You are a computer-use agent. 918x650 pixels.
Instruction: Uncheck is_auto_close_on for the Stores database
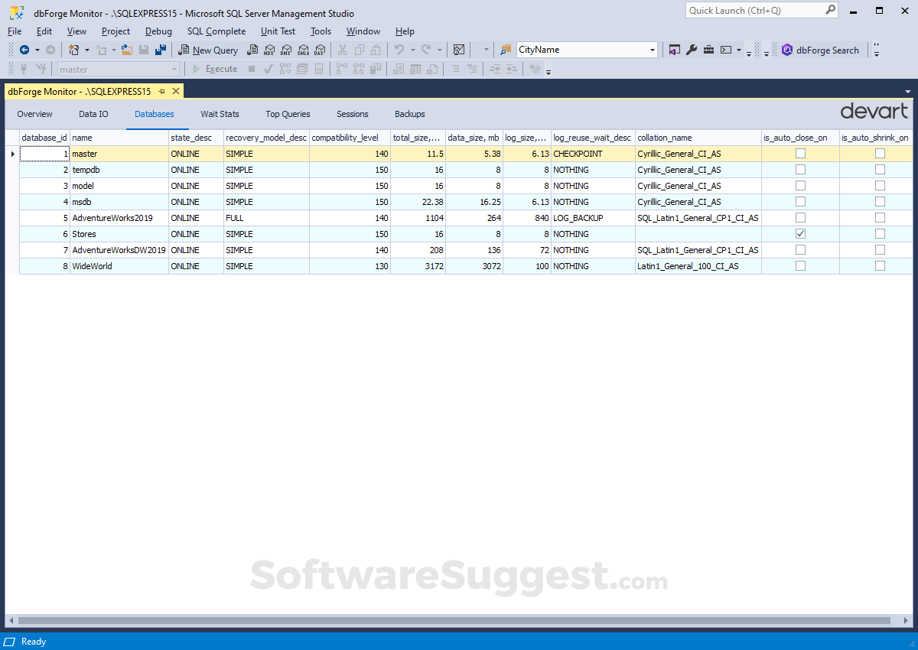point(800,234)
